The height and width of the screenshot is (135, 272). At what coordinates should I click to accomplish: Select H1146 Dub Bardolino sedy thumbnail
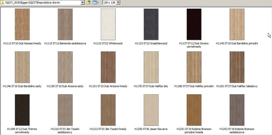coord(22,67)
